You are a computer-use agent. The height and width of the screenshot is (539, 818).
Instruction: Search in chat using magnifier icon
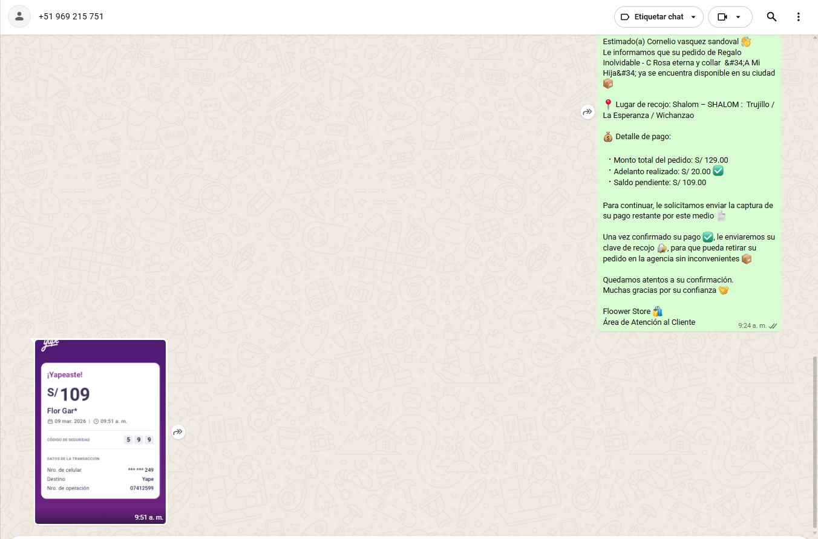(771, 17)
